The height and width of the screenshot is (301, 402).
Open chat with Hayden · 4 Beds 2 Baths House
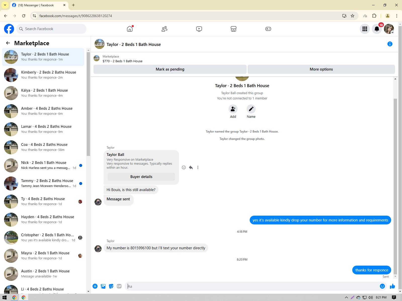43,220
